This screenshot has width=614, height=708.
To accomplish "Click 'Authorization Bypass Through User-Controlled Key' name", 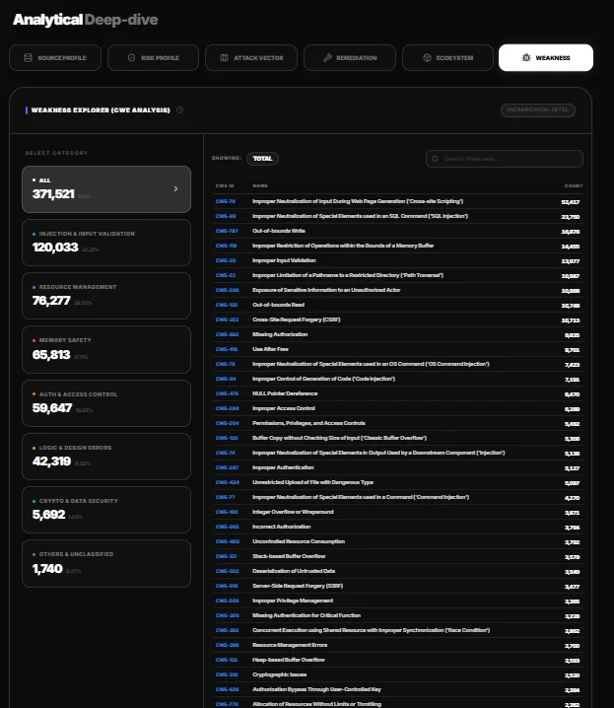I will click(316, 689).
